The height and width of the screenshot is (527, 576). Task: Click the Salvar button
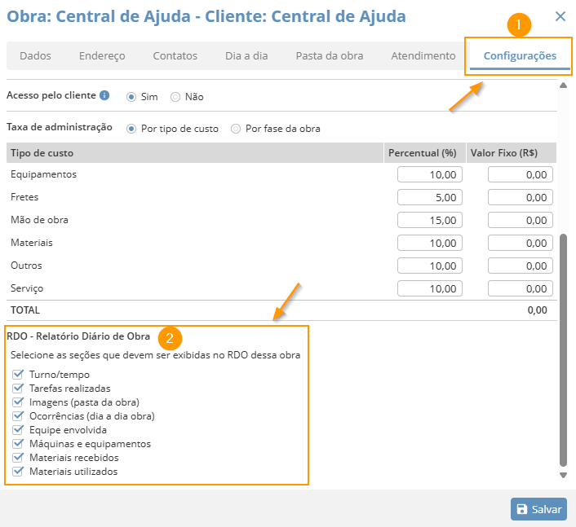[538, 509]
